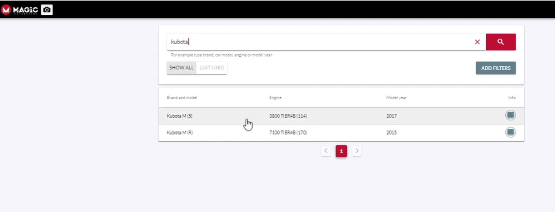Click the Info column header
The image size is (555, 212).
[512, 98]
